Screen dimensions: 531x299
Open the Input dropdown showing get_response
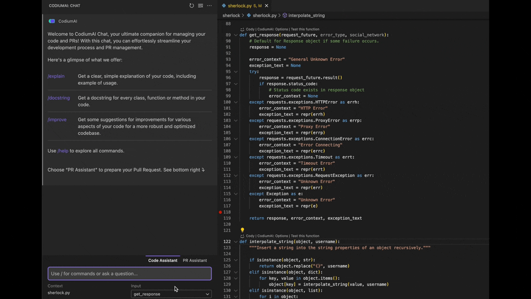171,294
